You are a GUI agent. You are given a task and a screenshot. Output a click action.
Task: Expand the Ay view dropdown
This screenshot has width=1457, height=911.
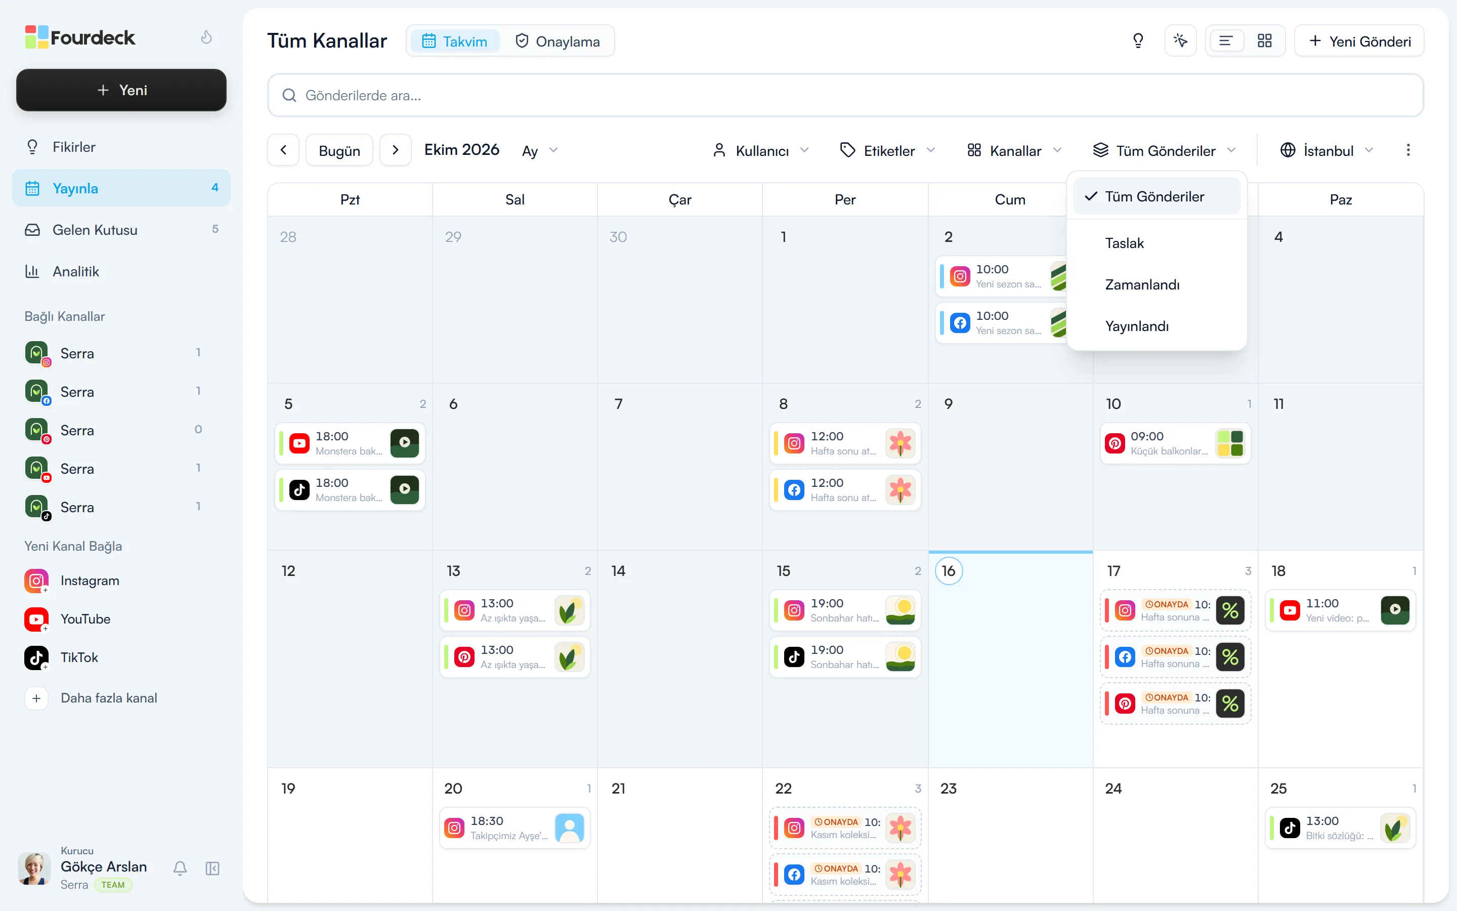[540, 151]
